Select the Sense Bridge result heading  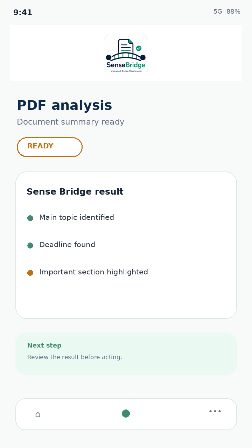click(x=75, y=192)
